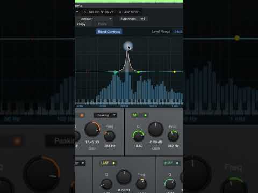Click the MF band label
The image size is (258, 193).
[x=135, y=115]
